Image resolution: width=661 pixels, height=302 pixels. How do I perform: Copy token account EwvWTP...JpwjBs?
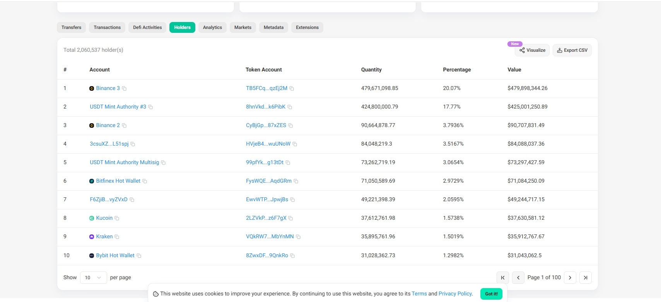point(292,200)
